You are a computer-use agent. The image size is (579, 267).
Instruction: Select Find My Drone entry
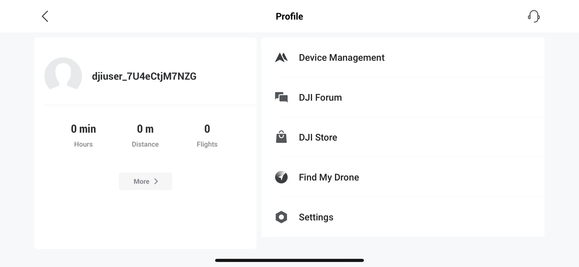tap(403, 177)
